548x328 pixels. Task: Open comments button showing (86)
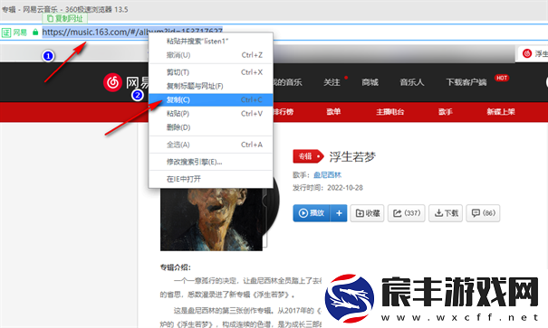pyautogui.click(x=484, y=213)
